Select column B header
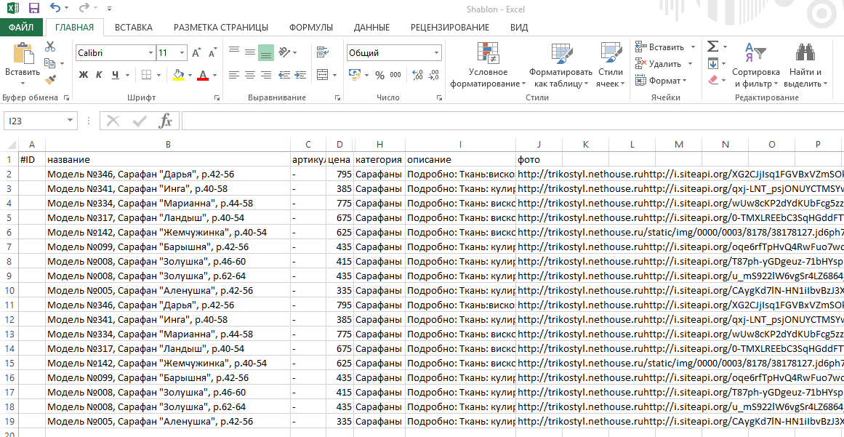The image size is (844, 437). [x=168, y=145]
